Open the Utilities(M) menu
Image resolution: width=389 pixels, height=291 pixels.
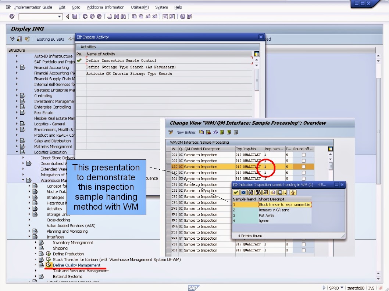click(139, 7)
